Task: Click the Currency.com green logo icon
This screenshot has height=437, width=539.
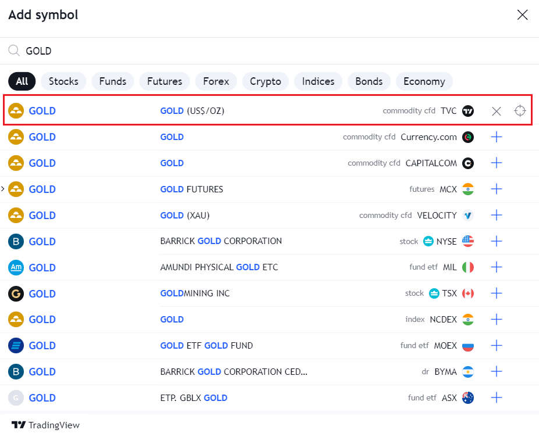Action: click(x=469, y=137)
